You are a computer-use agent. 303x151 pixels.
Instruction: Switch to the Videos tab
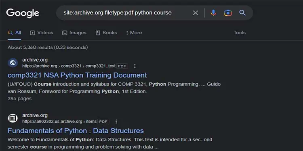tap(41, 33)
